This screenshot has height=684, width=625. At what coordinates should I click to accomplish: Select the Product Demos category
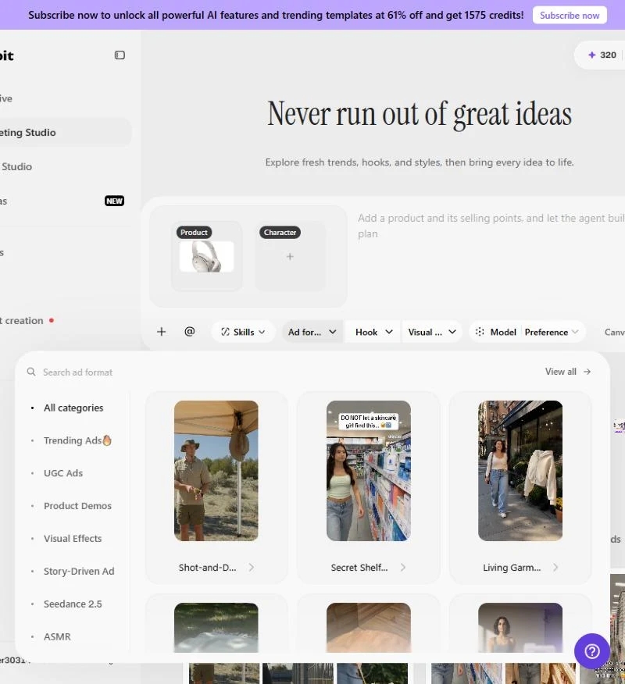coord(77,506)
